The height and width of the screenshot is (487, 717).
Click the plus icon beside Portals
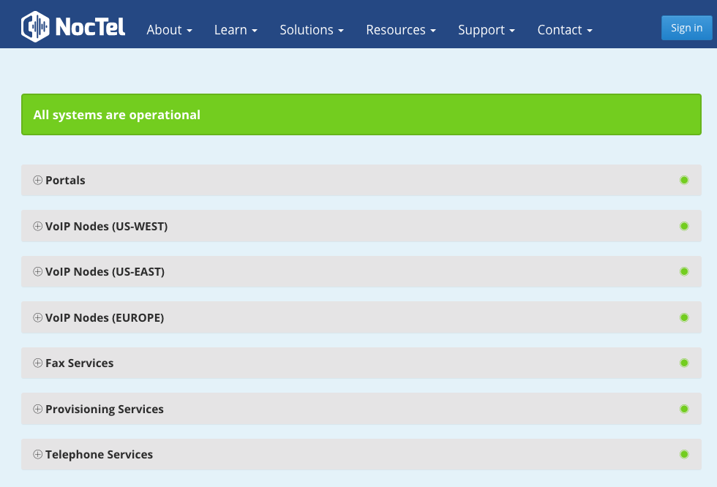(x=38, y=181)
